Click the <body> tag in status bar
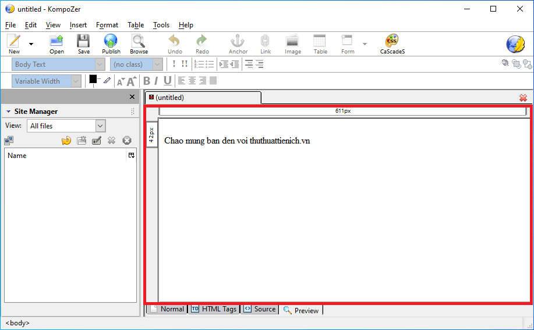Viewport: 534px width, 330px height. coord(17,323)
